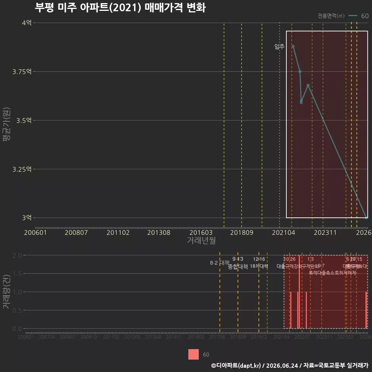Click 201912 on the volume chart x-axis
Screen dimensions: 372x372
point(259,337)
